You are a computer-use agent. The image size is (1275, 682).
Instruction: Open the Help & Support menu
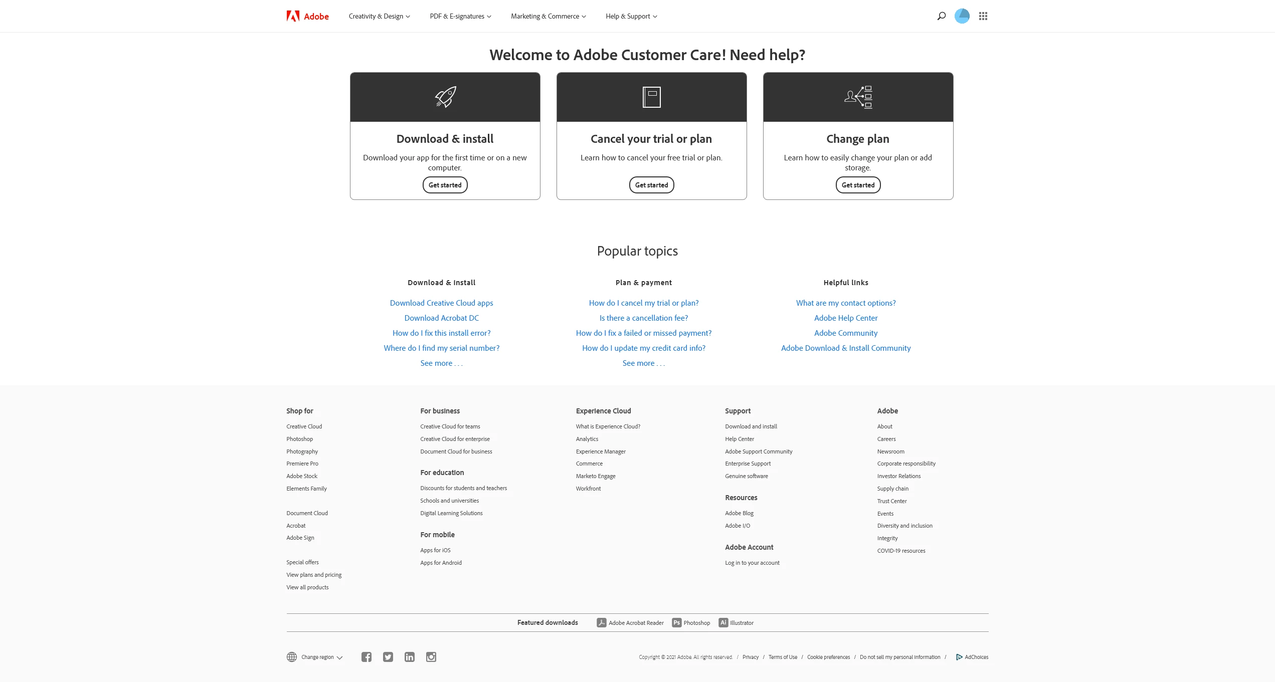coord(631,16)
